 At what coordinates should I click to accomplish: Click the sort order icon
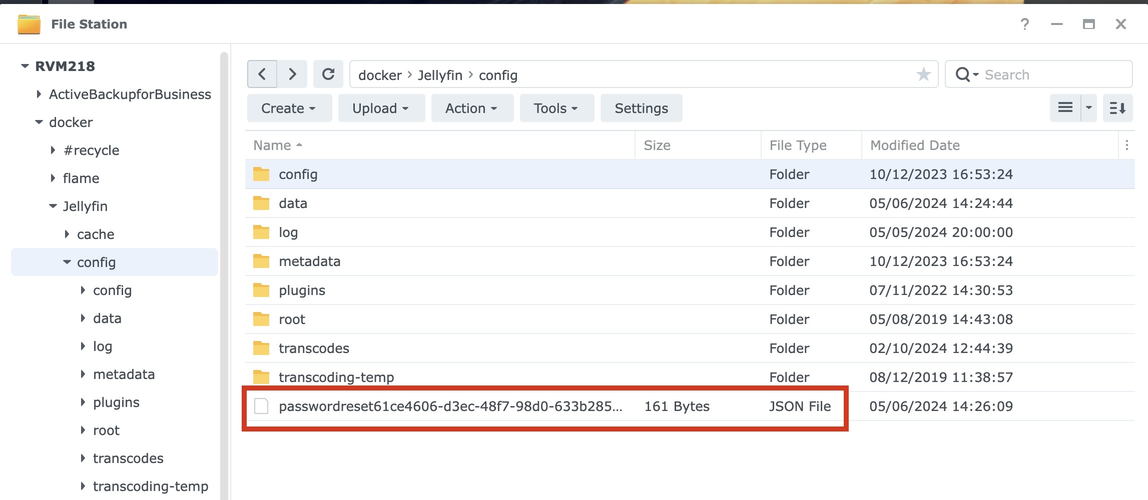point(1117,108)
